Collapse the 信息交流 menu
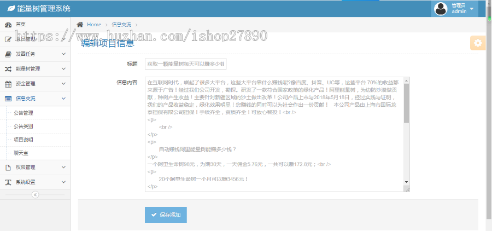This screenshot has width=492, height=231. [25, 99]
